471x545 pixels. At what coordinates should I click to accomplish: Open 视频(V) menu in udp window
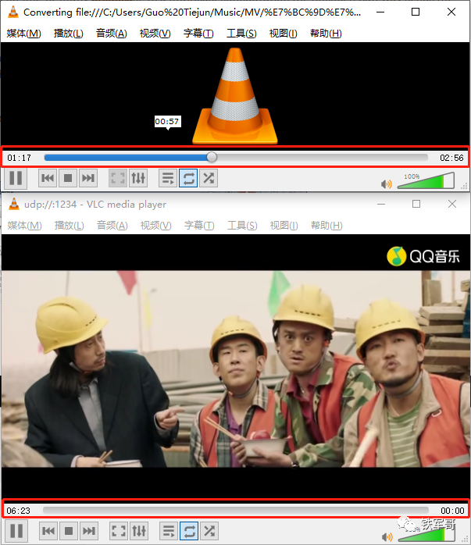tap(155, 226)
